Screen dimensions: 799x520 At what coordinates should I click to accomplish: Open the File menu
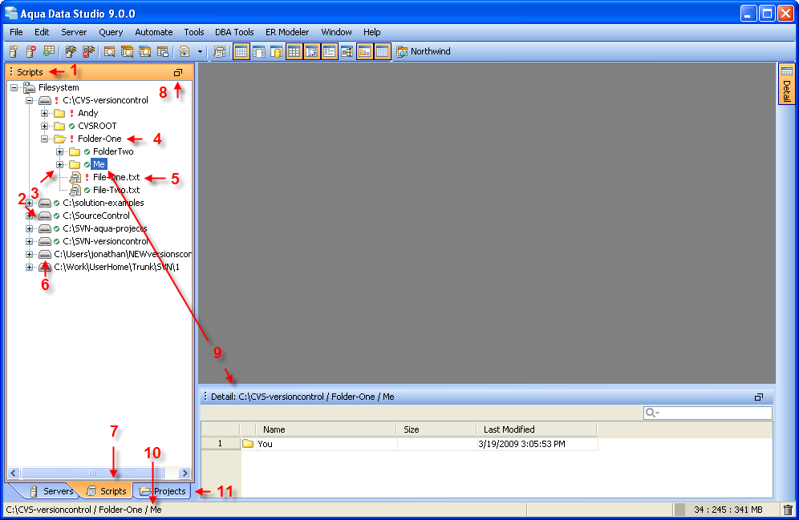click(x=16, y=32)
